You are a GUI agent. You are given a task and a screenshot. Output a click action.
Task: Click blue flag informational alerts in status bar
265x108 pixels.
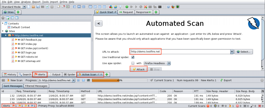[x=33, y=106]
